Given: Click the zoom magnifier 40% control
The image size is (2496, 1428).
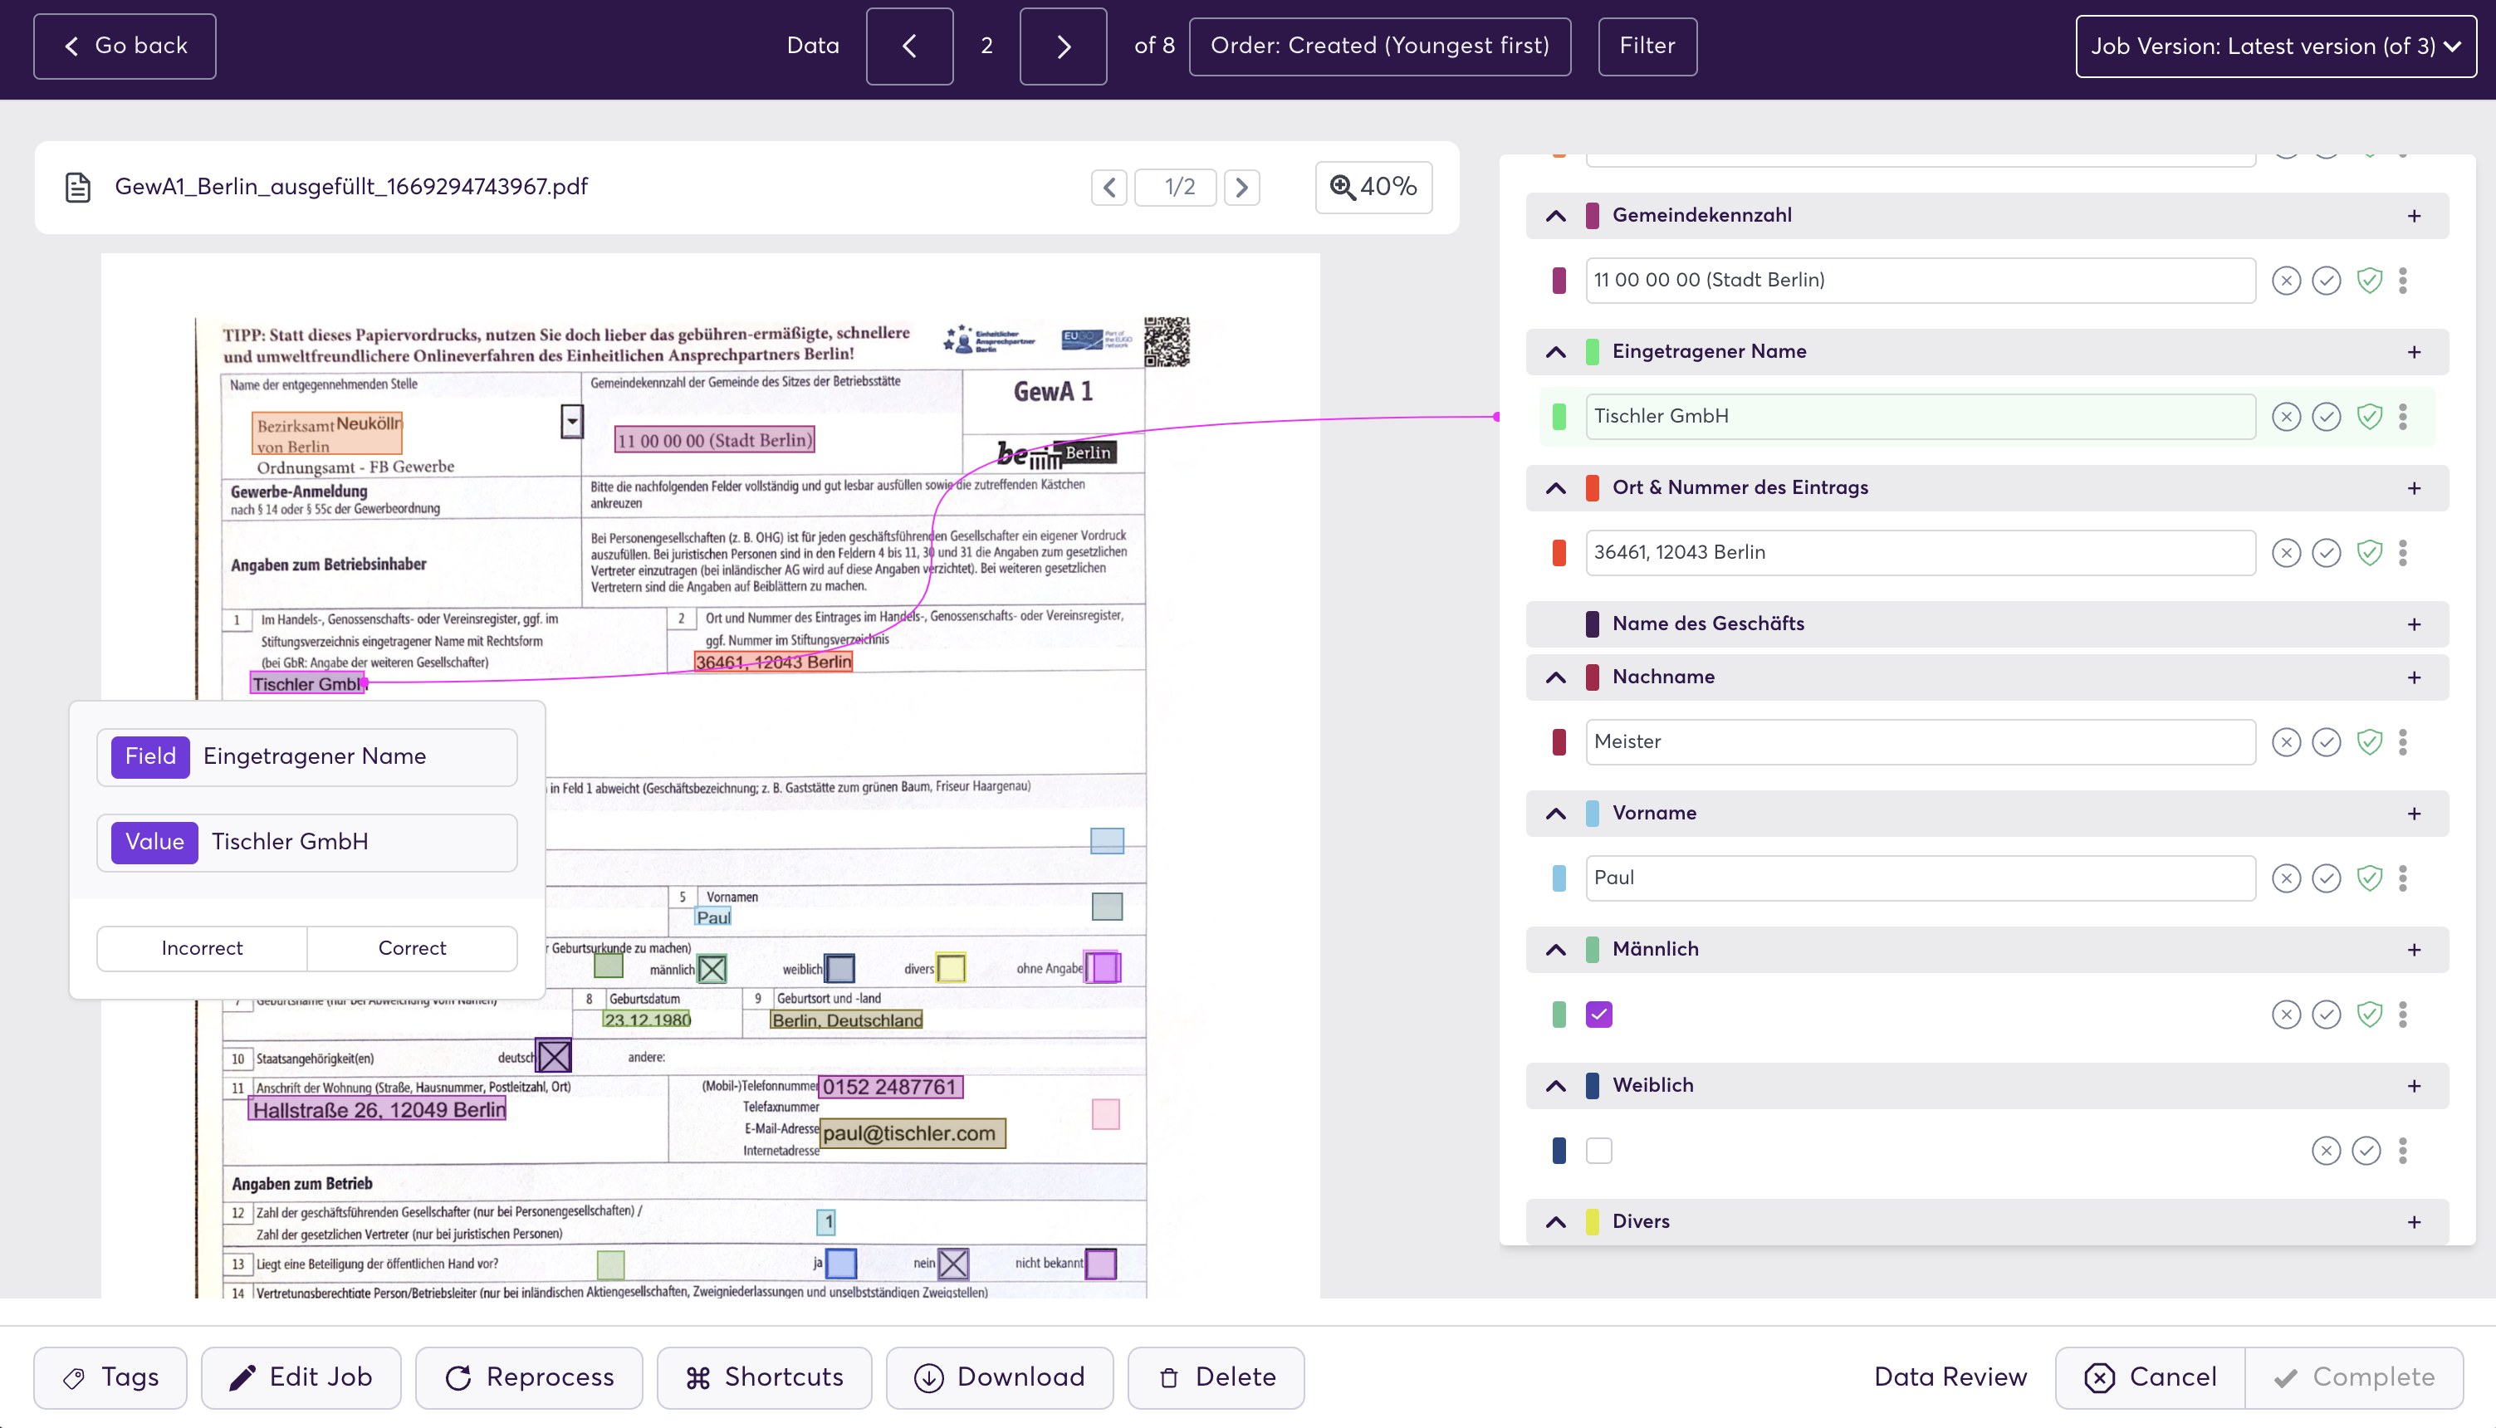Looking at the screenshot, I should [x=1373, y=188].
